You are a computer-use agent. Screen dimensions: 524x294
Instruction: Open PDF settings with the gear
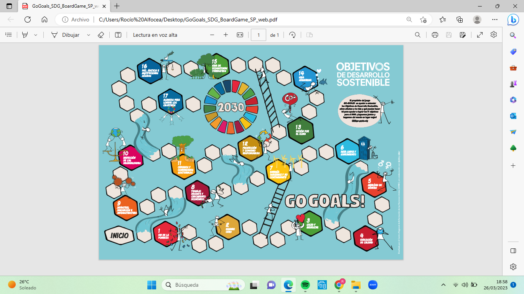(494, 34)
